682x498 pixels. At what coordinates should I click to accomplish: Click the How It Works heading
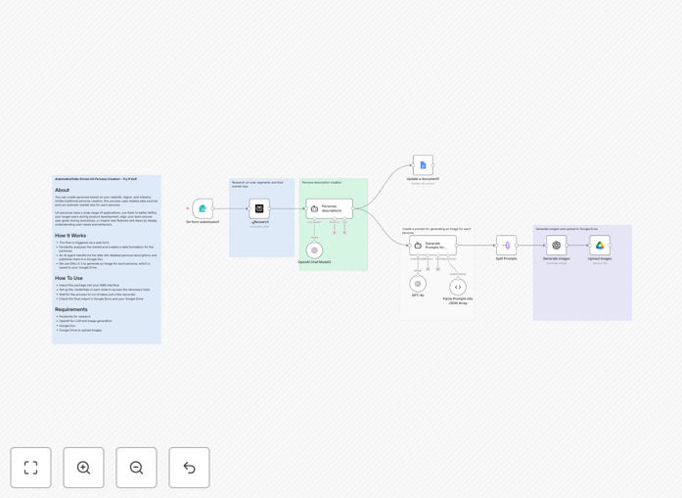[70, 236]
